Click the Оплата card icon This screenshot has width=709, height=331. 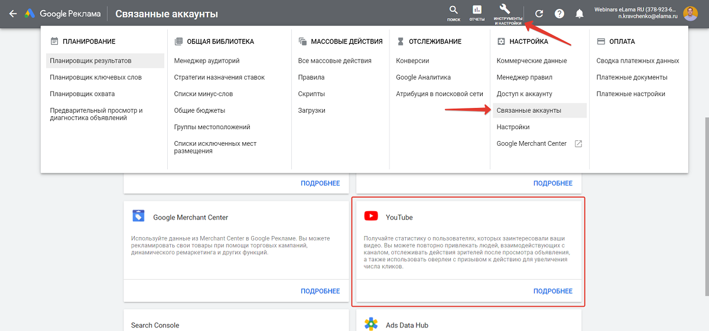(x=601, y=41)
